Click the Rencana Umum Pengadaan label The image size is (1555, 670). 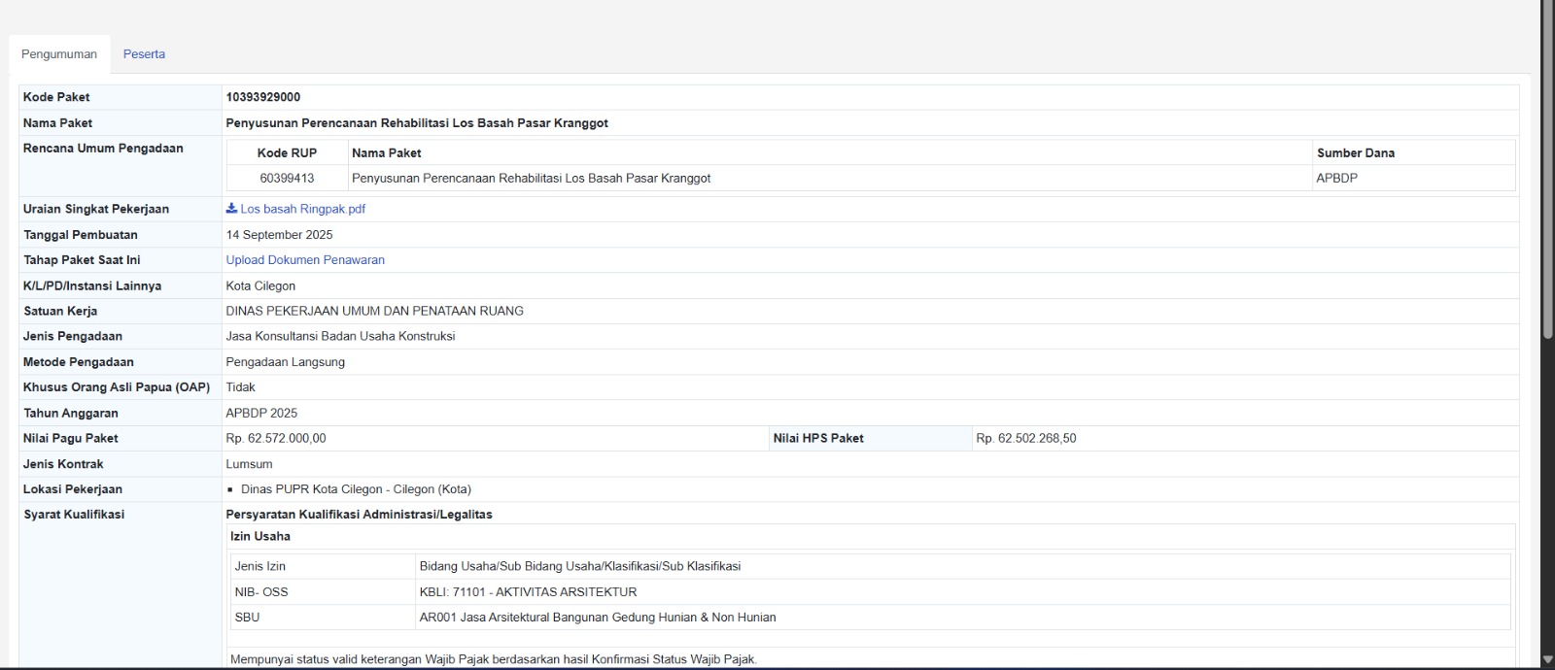[103, 149]
